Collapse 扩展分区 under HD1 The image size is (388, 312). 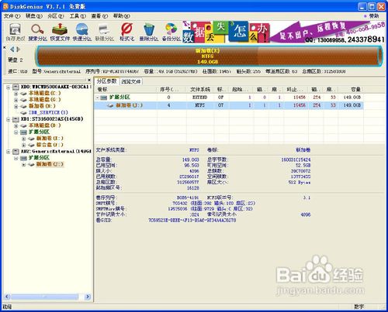click(x=16, y=132)
